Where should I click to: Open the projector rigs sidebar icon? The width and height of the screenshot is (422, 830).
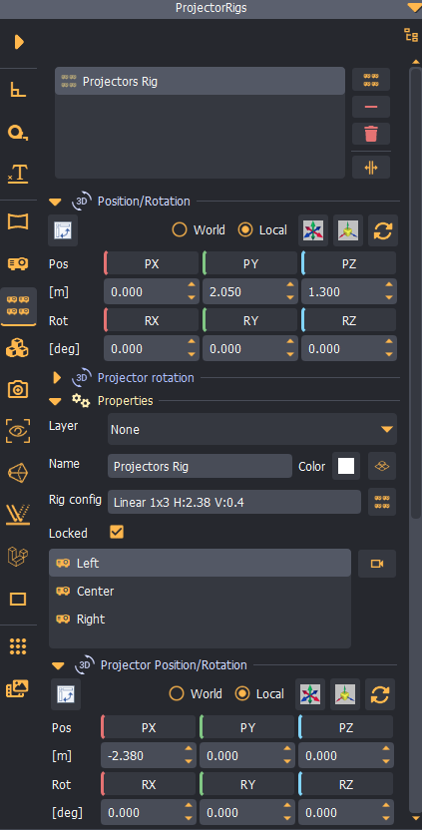19,305
